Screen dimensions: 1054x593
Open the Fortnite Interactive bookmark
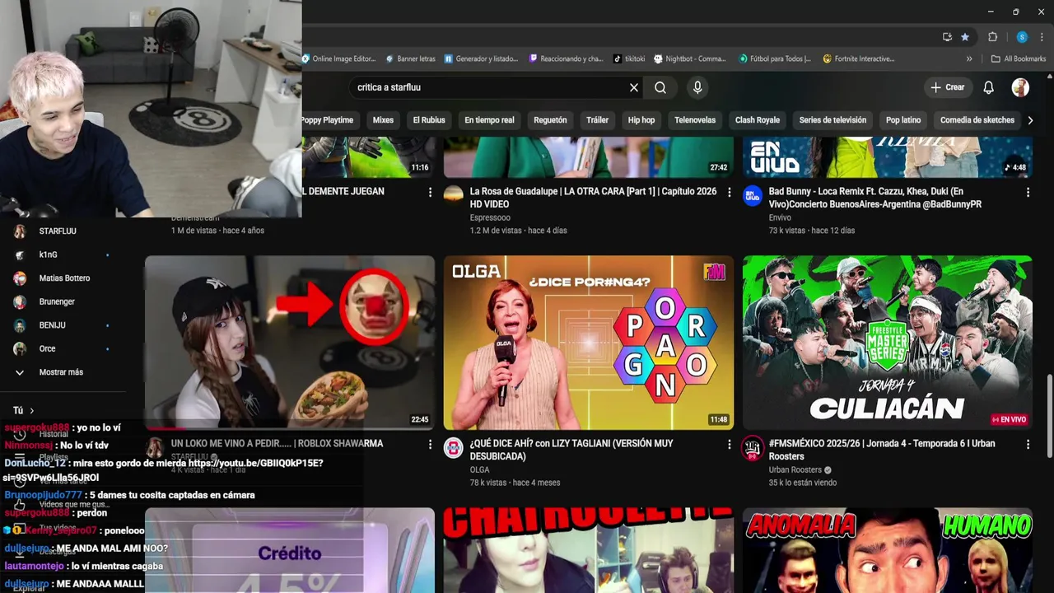click(859, 59)
